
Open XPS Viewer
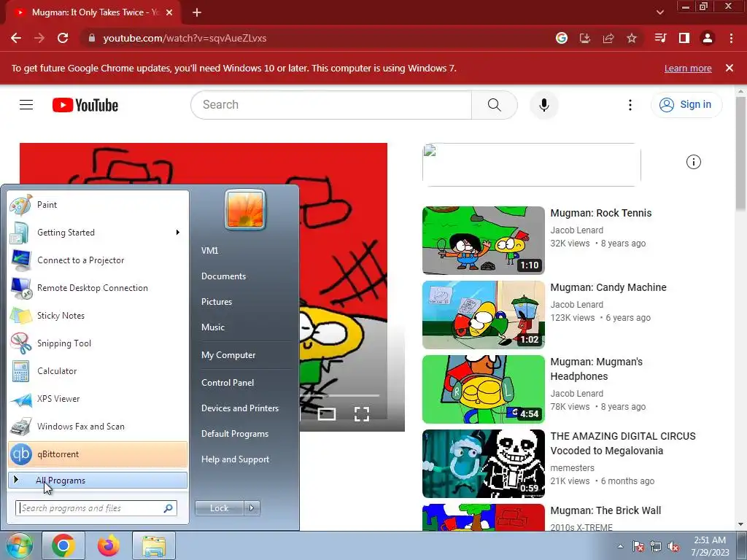[98, 399]
